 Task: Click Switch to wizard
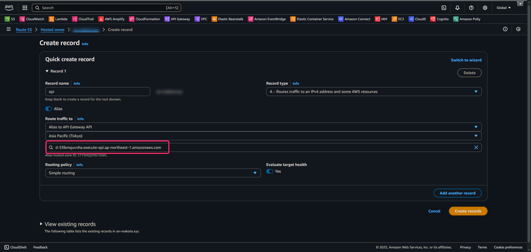466,60
